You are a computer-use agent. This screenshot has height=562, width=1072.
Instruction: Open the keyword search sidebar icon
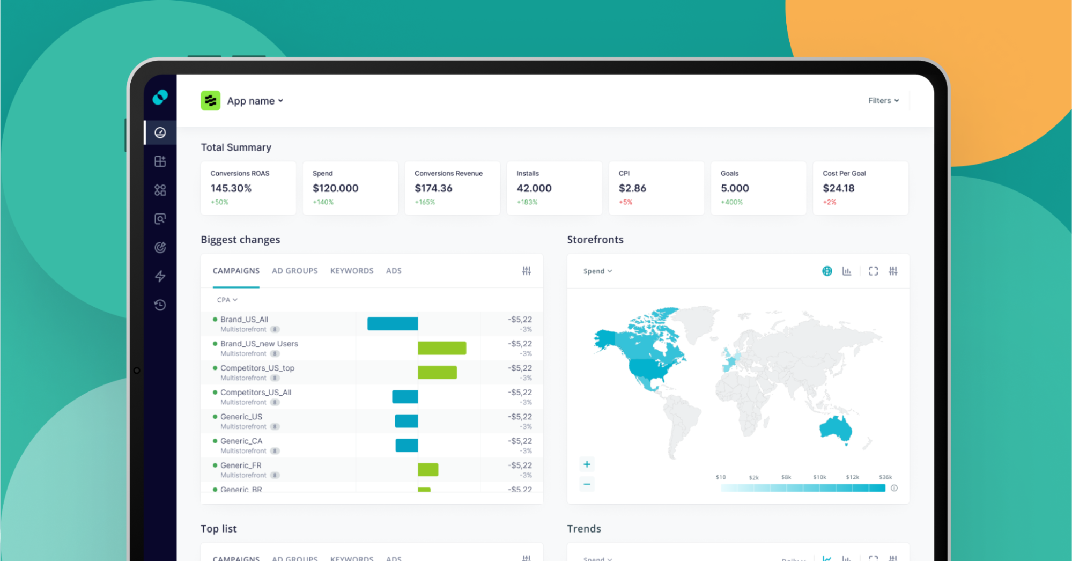point(160,219)
